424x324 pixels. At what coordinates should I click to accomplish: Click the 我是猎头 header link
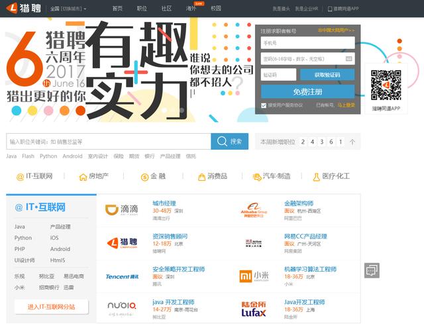pos(281,9)
